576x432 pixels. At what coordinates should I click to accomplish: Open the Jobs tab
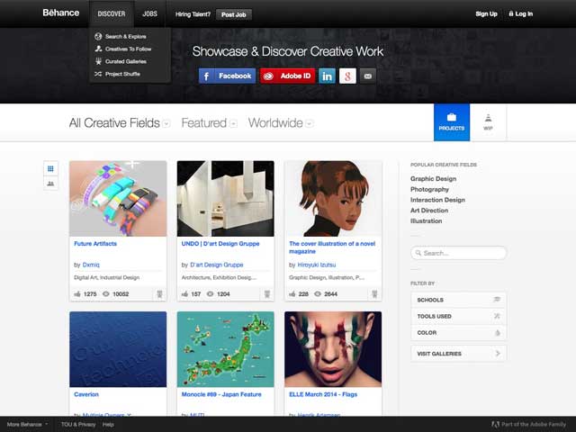[x=149, y=13]
